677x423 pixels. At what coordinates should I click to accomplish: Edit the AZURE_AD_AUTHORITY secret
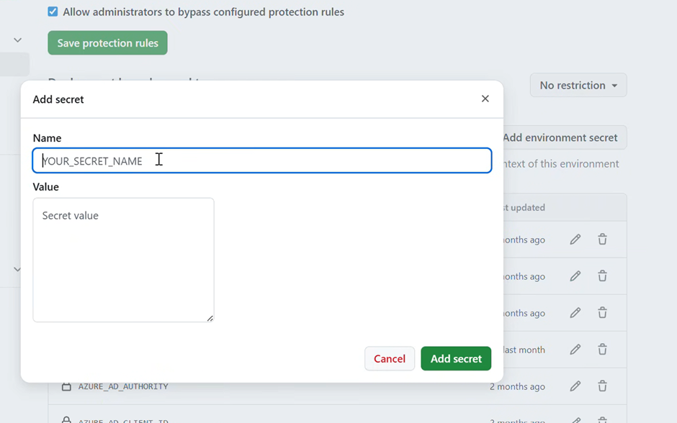[x=575, y=386]
